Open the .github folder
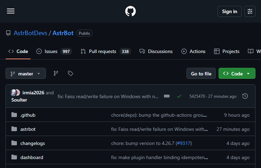Image resolution: width=261 pixels, height=168 pixels. pyautogui.click(x=28, y=115)
